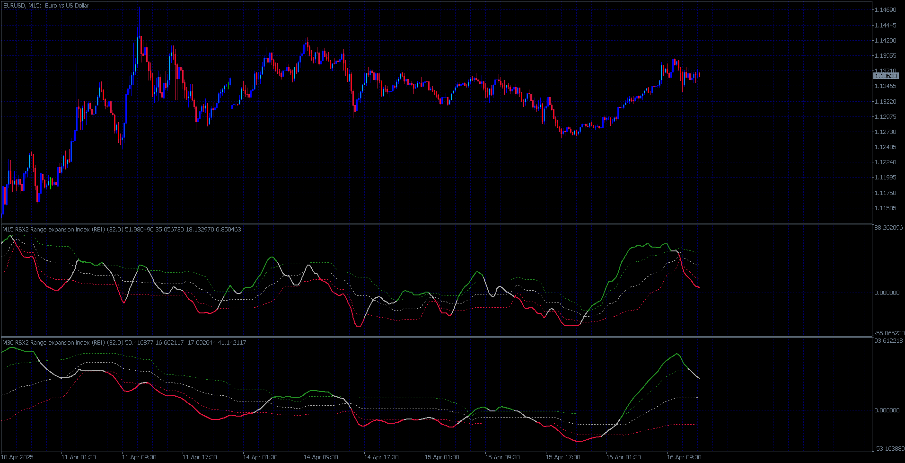Click the 11 Apr 01:30 time axis label
The width and height of the screenshot is (905, 463).
79,457
